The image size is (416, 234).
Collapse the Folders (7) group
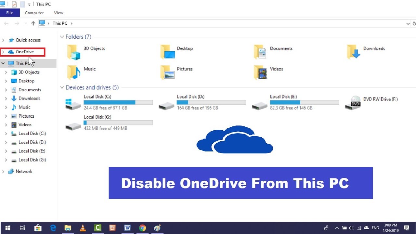click(62, 37)
